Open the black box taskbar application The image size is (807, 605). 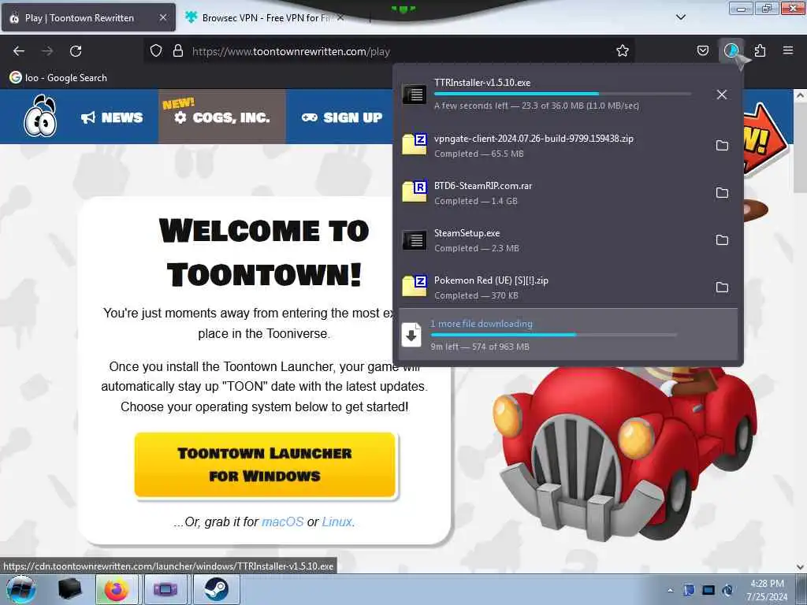[x=69, y=589]
